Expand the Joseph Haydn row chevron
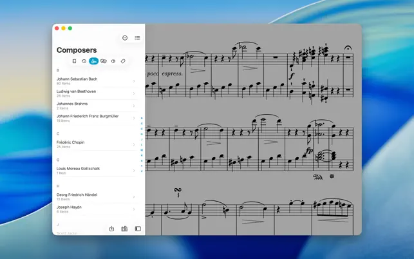 (134, 209)
